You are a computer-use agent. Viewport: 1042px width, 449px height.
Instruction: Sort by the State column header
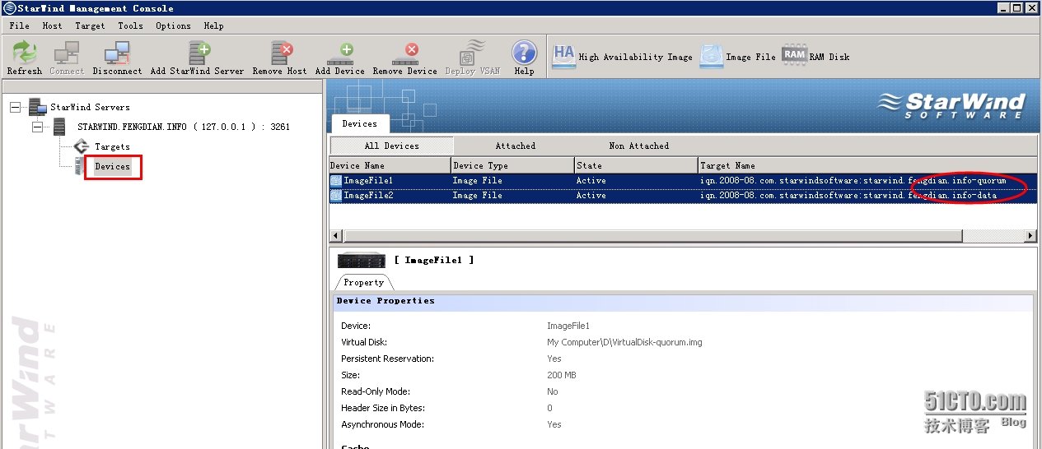point(636,165)
